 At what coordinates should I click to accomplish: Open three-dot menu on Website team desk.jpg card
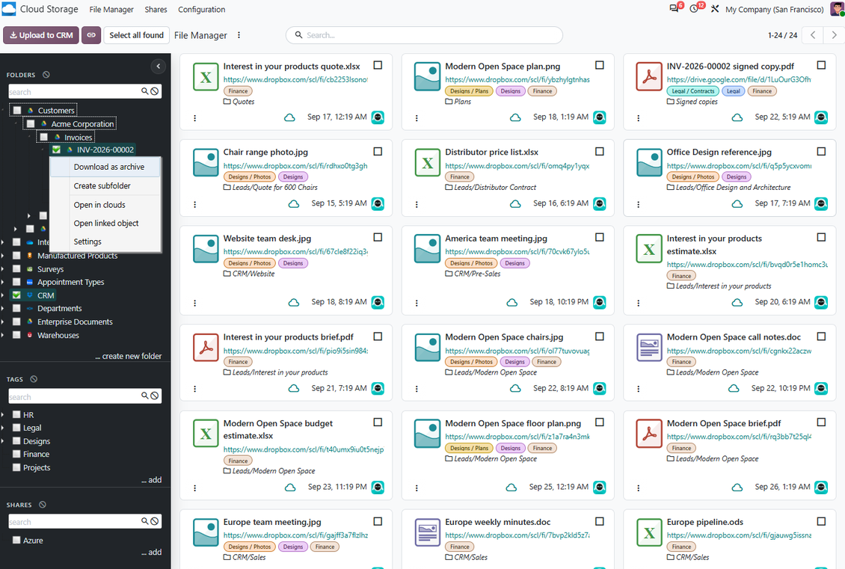pyautogui.click(x=195, y=303)
